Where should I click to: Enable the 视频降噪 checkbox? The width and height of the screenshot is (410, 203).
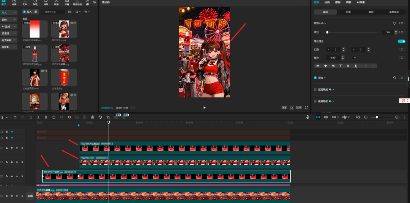315,101
